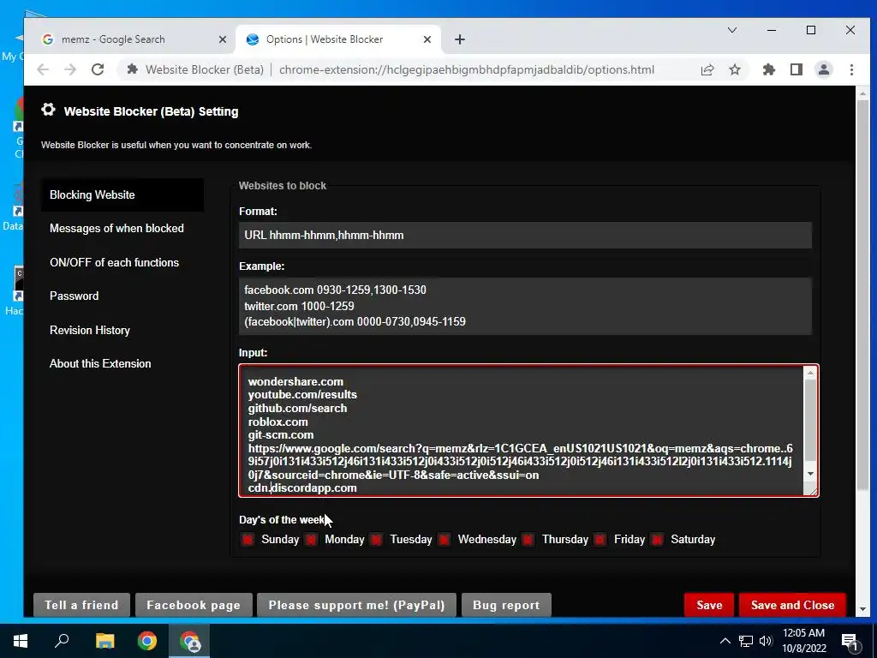Click the URL hhmm-hhmm format field
The width and height of the screenshot is (877, 658).
(x=525, y=235)
